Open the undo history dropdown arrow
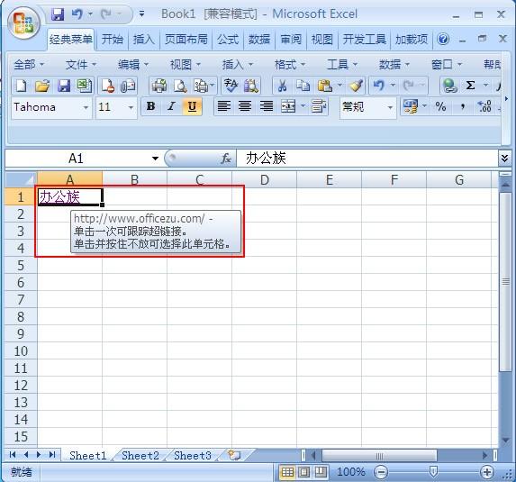The image size is (516, 482). (x=393, y=86)
